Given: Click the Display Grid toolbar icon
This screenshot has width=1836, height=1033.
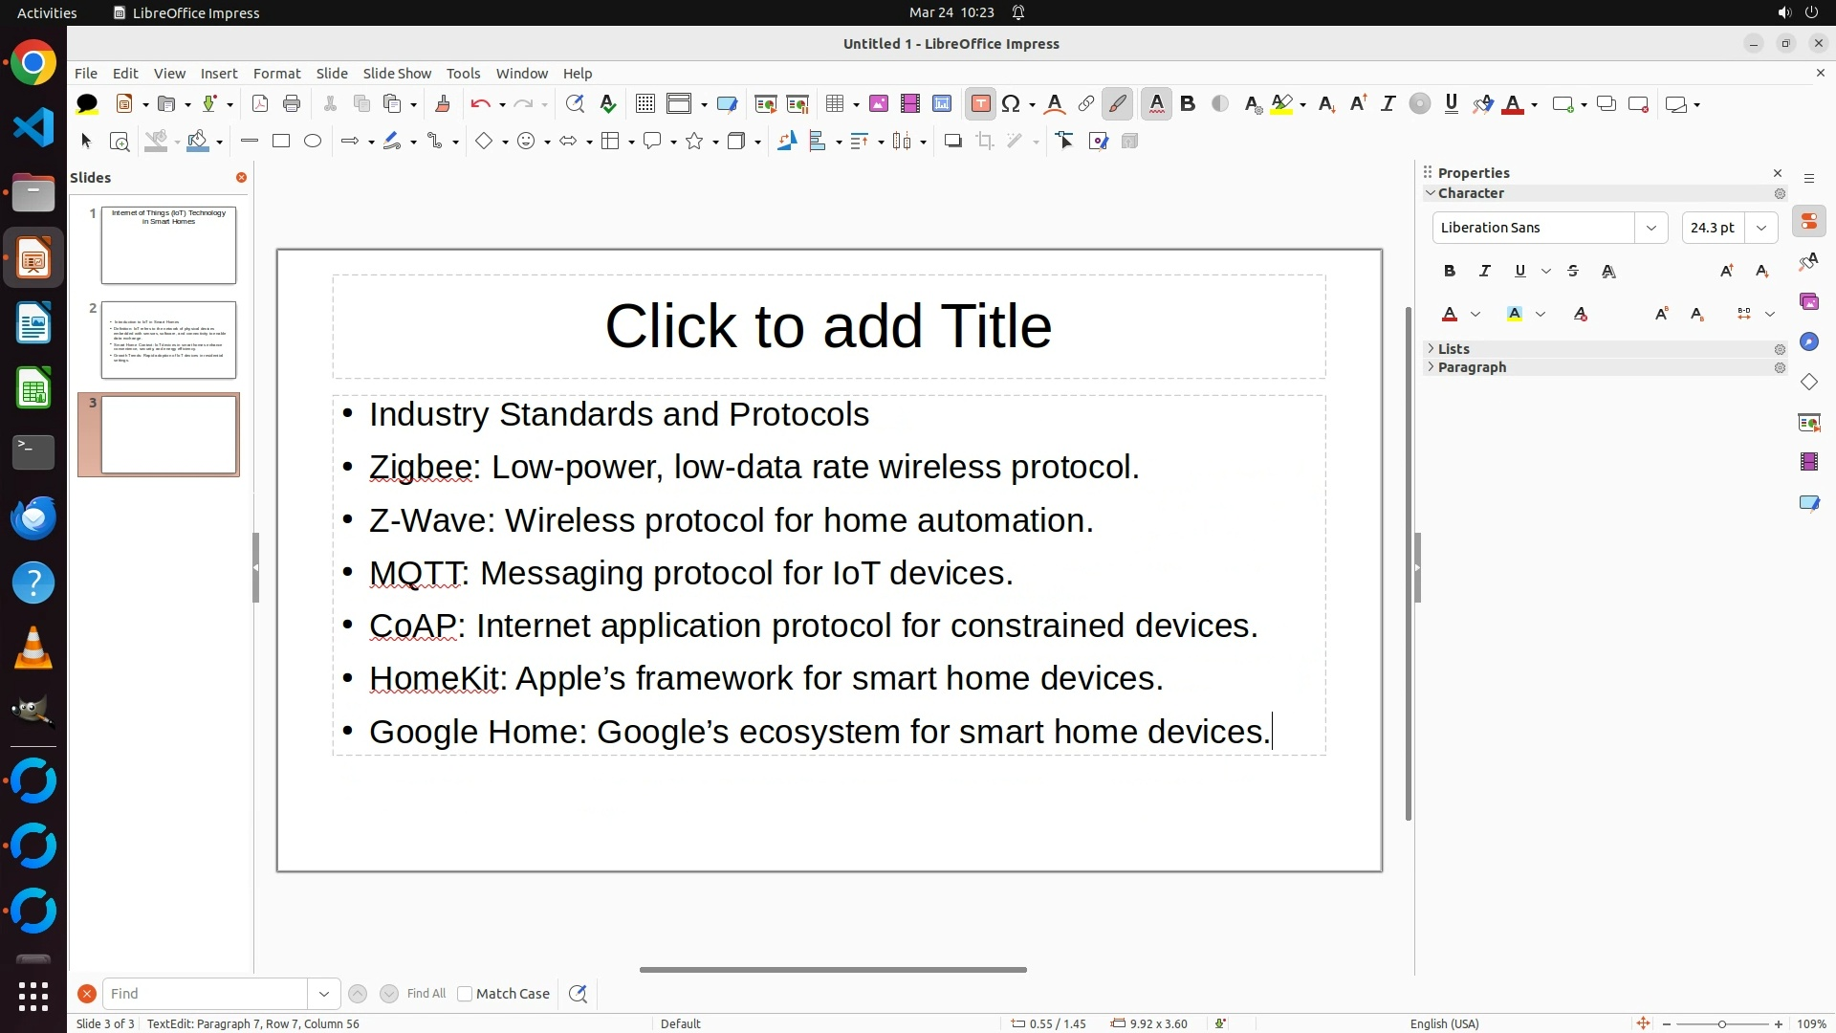Looking at the screenshot, I should (645, 104).
